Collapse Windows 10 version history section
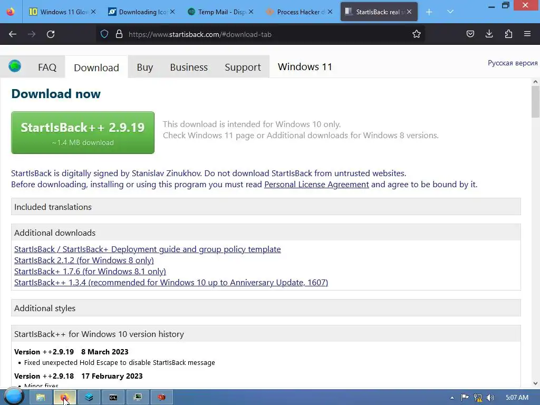The width and height of the screenshot is (540, 405). (x=266, y=334)
